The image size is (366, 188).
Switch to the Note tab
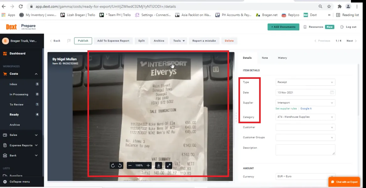click(x=265, y=58)
